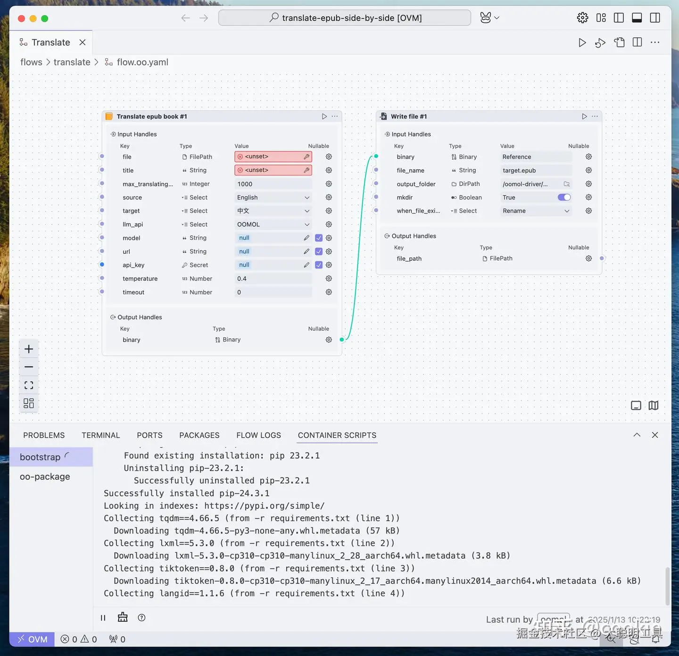Zoom in the canvas with plus

click(x=29, y=349)
